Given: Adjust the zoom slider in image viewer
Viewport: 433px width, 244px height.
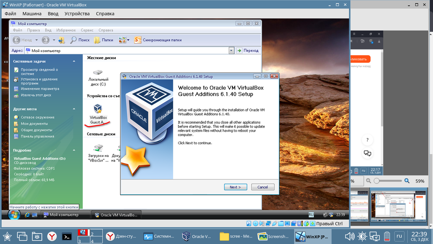Looking at the screenshot, I should (x=377, y=181).
